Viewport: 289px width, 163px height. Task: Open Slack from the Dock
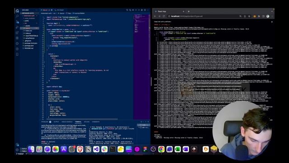(104, 149)
